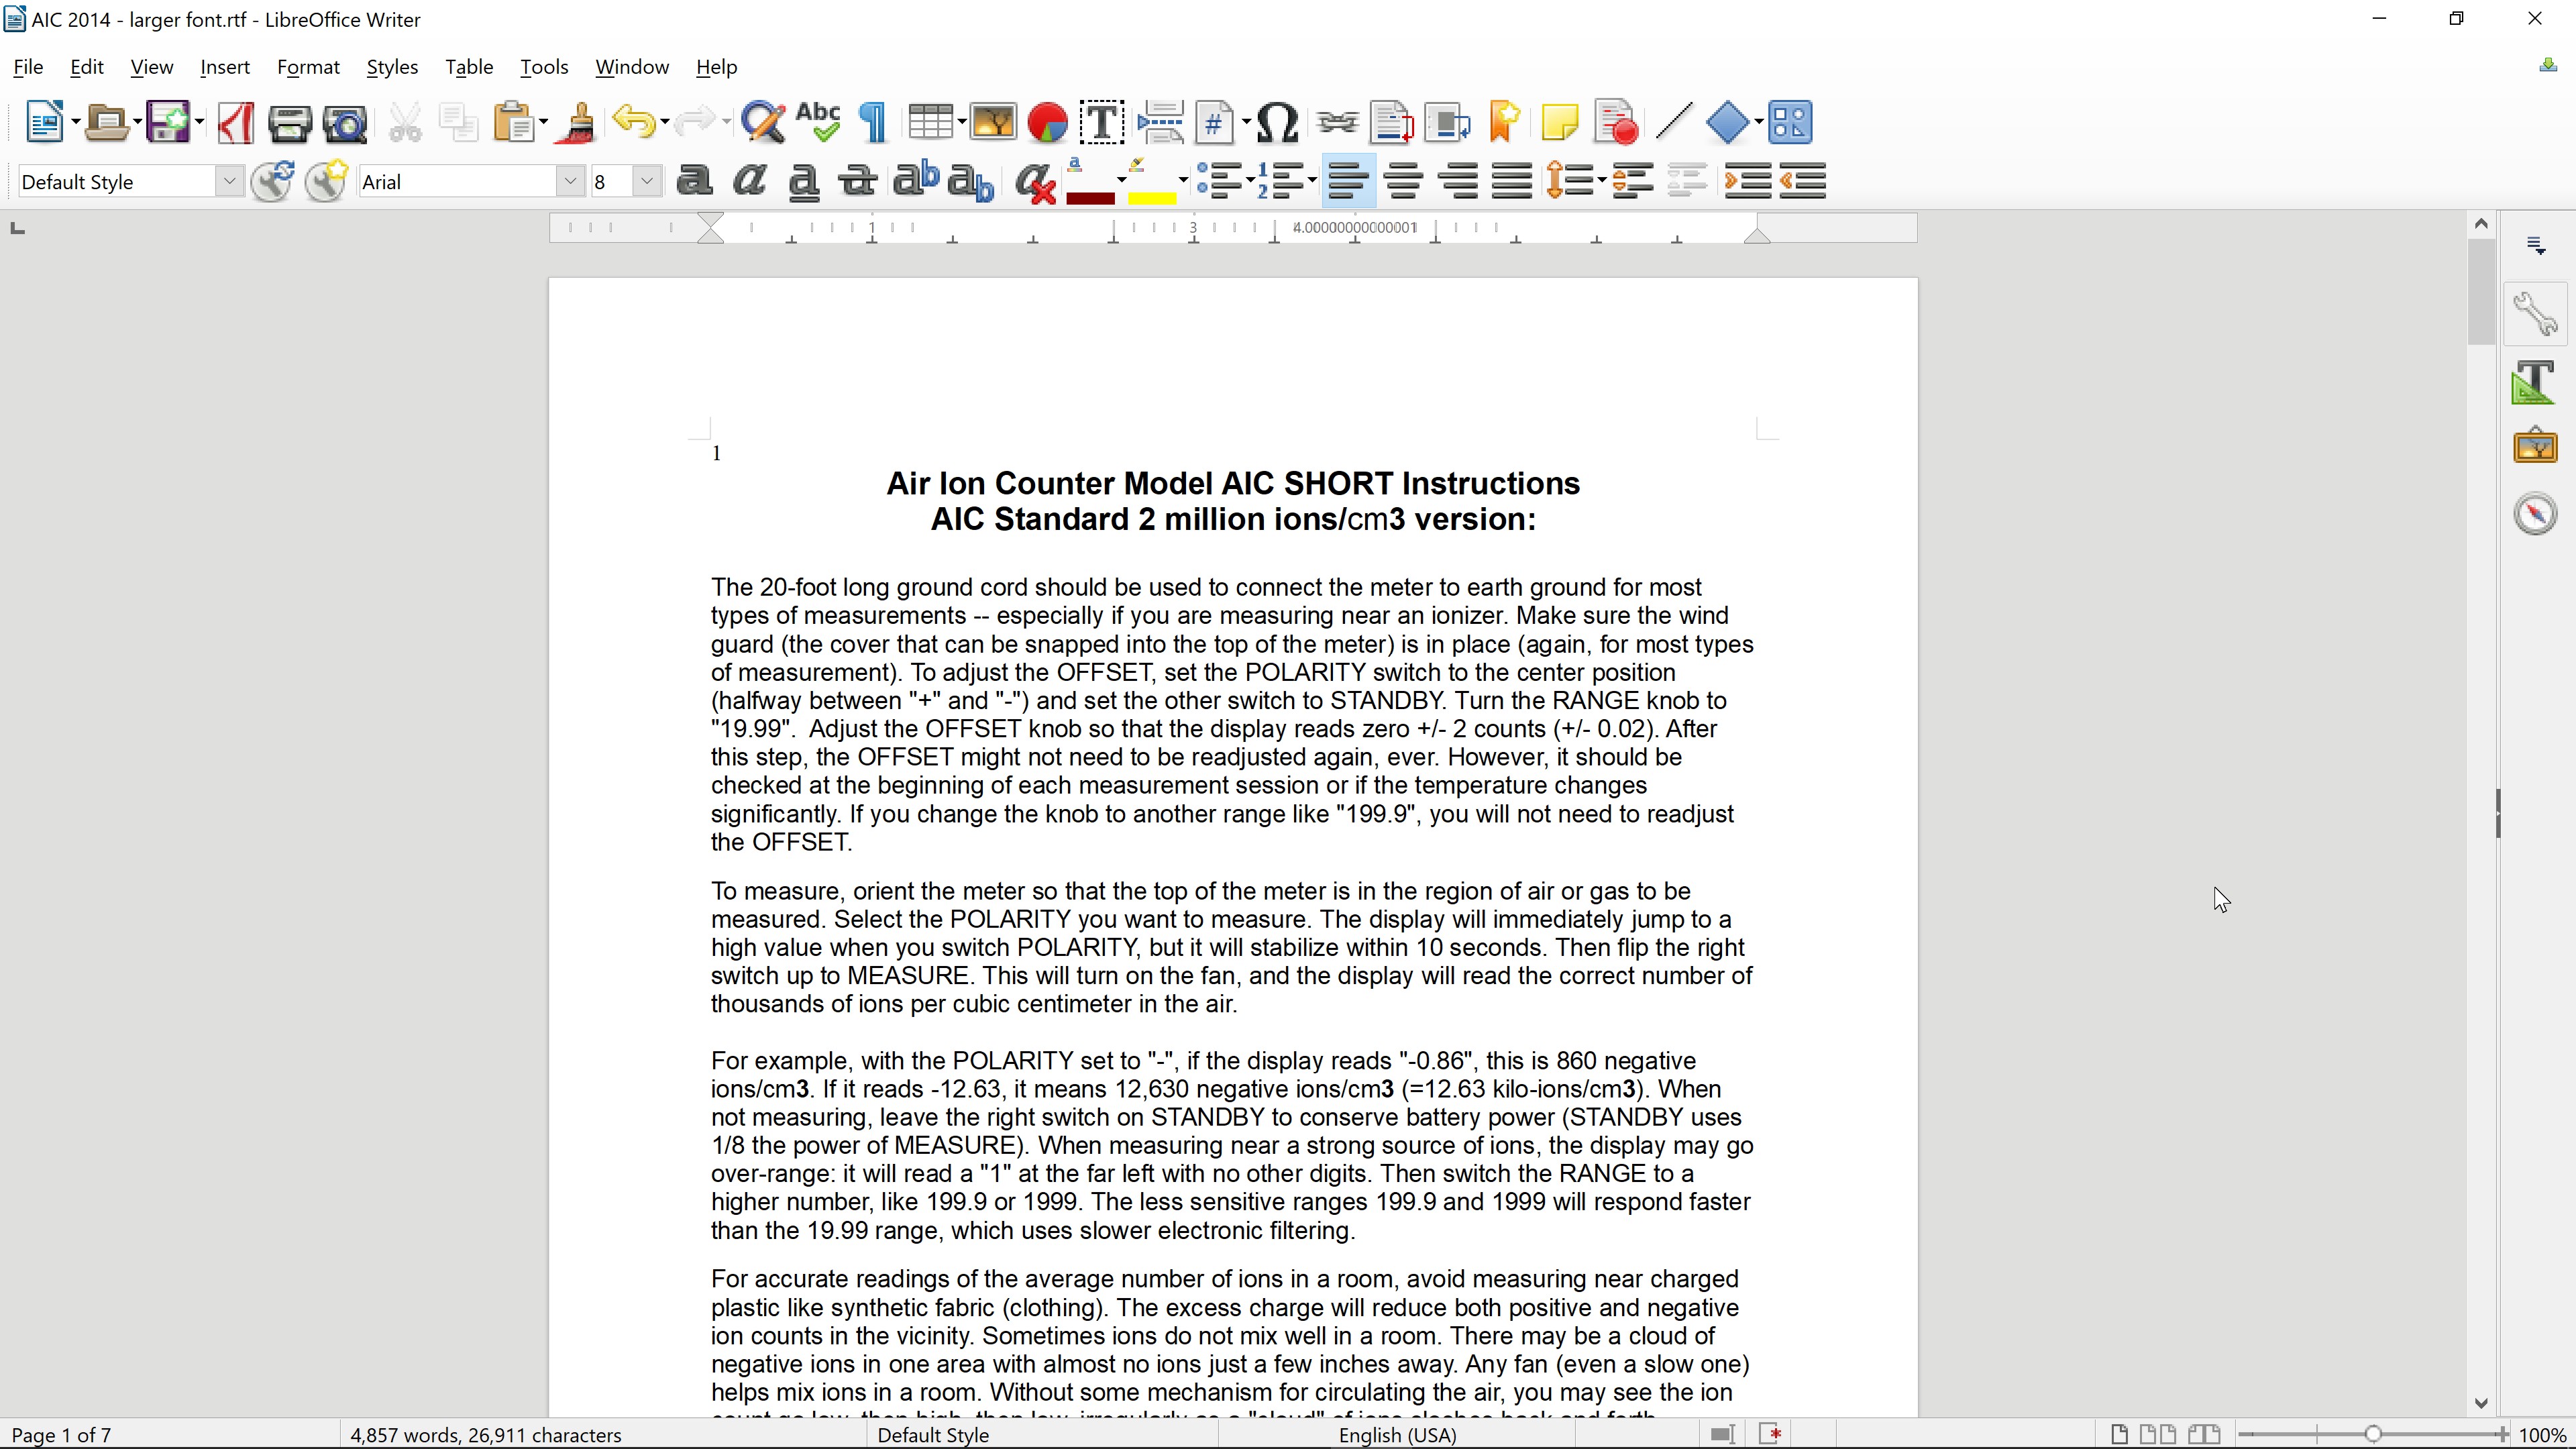The width and height of the screenshot is (2576, 1449).
Task: Open the Paste options dropdown arrow
Action: pyautogui.click(x=543, y=123)
